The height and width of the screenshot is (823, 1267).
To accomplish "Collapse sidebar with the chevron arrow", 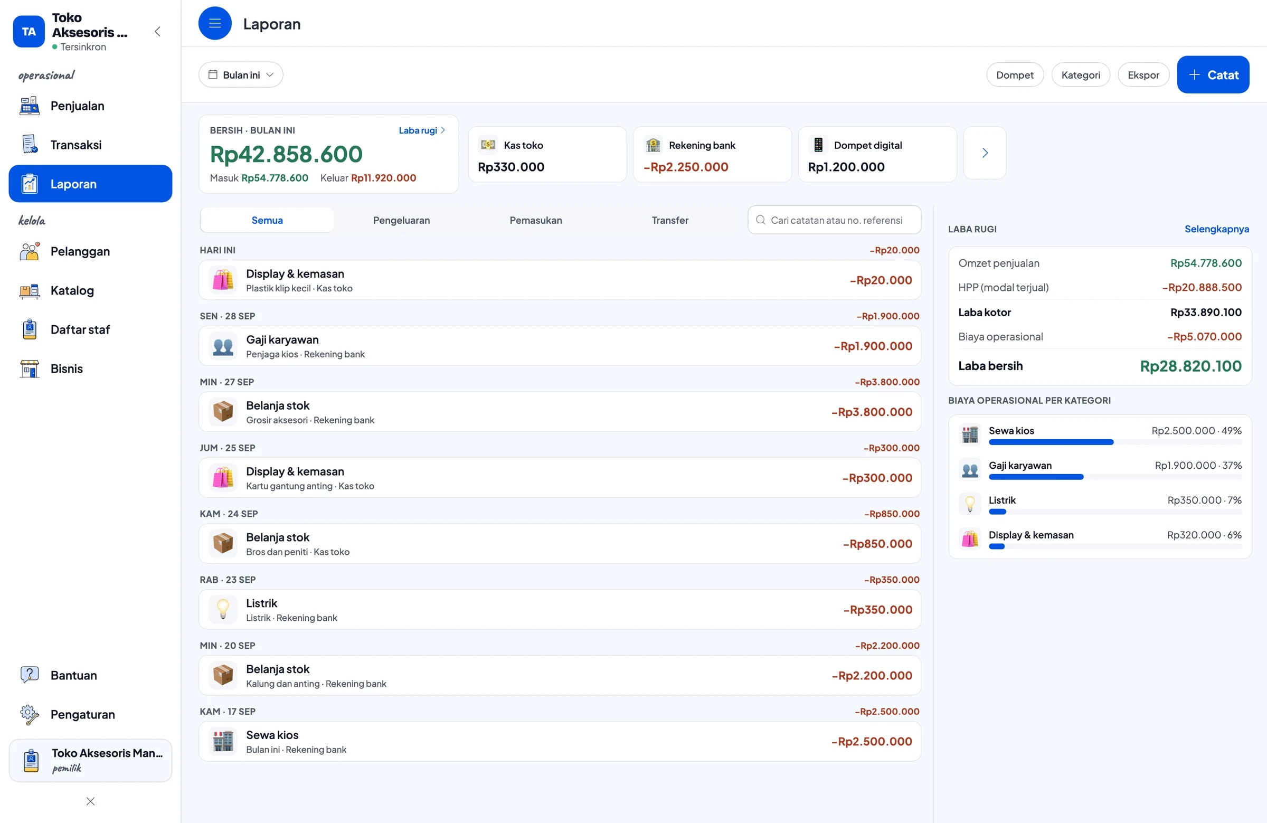I will pos(157,31).
